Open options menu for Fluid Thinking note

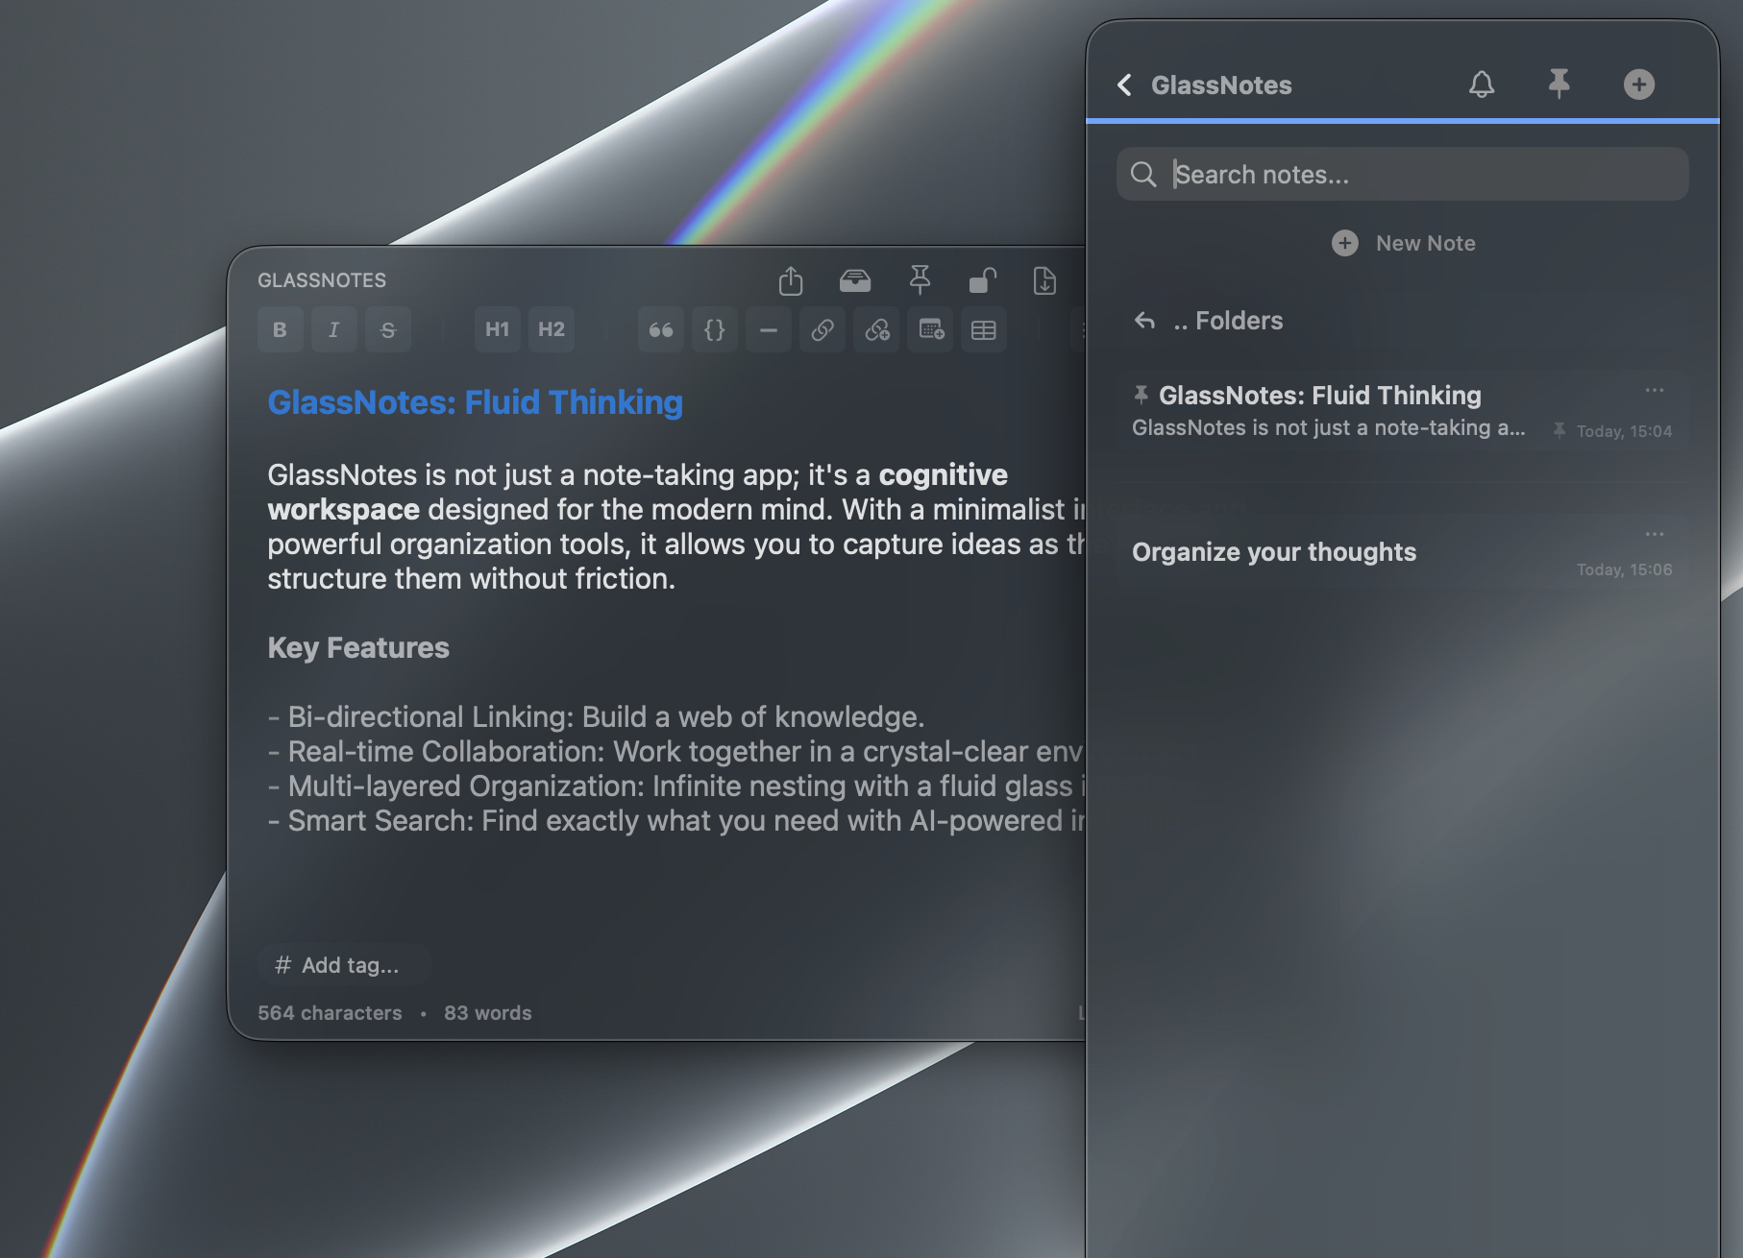(x=1654, y=391)
